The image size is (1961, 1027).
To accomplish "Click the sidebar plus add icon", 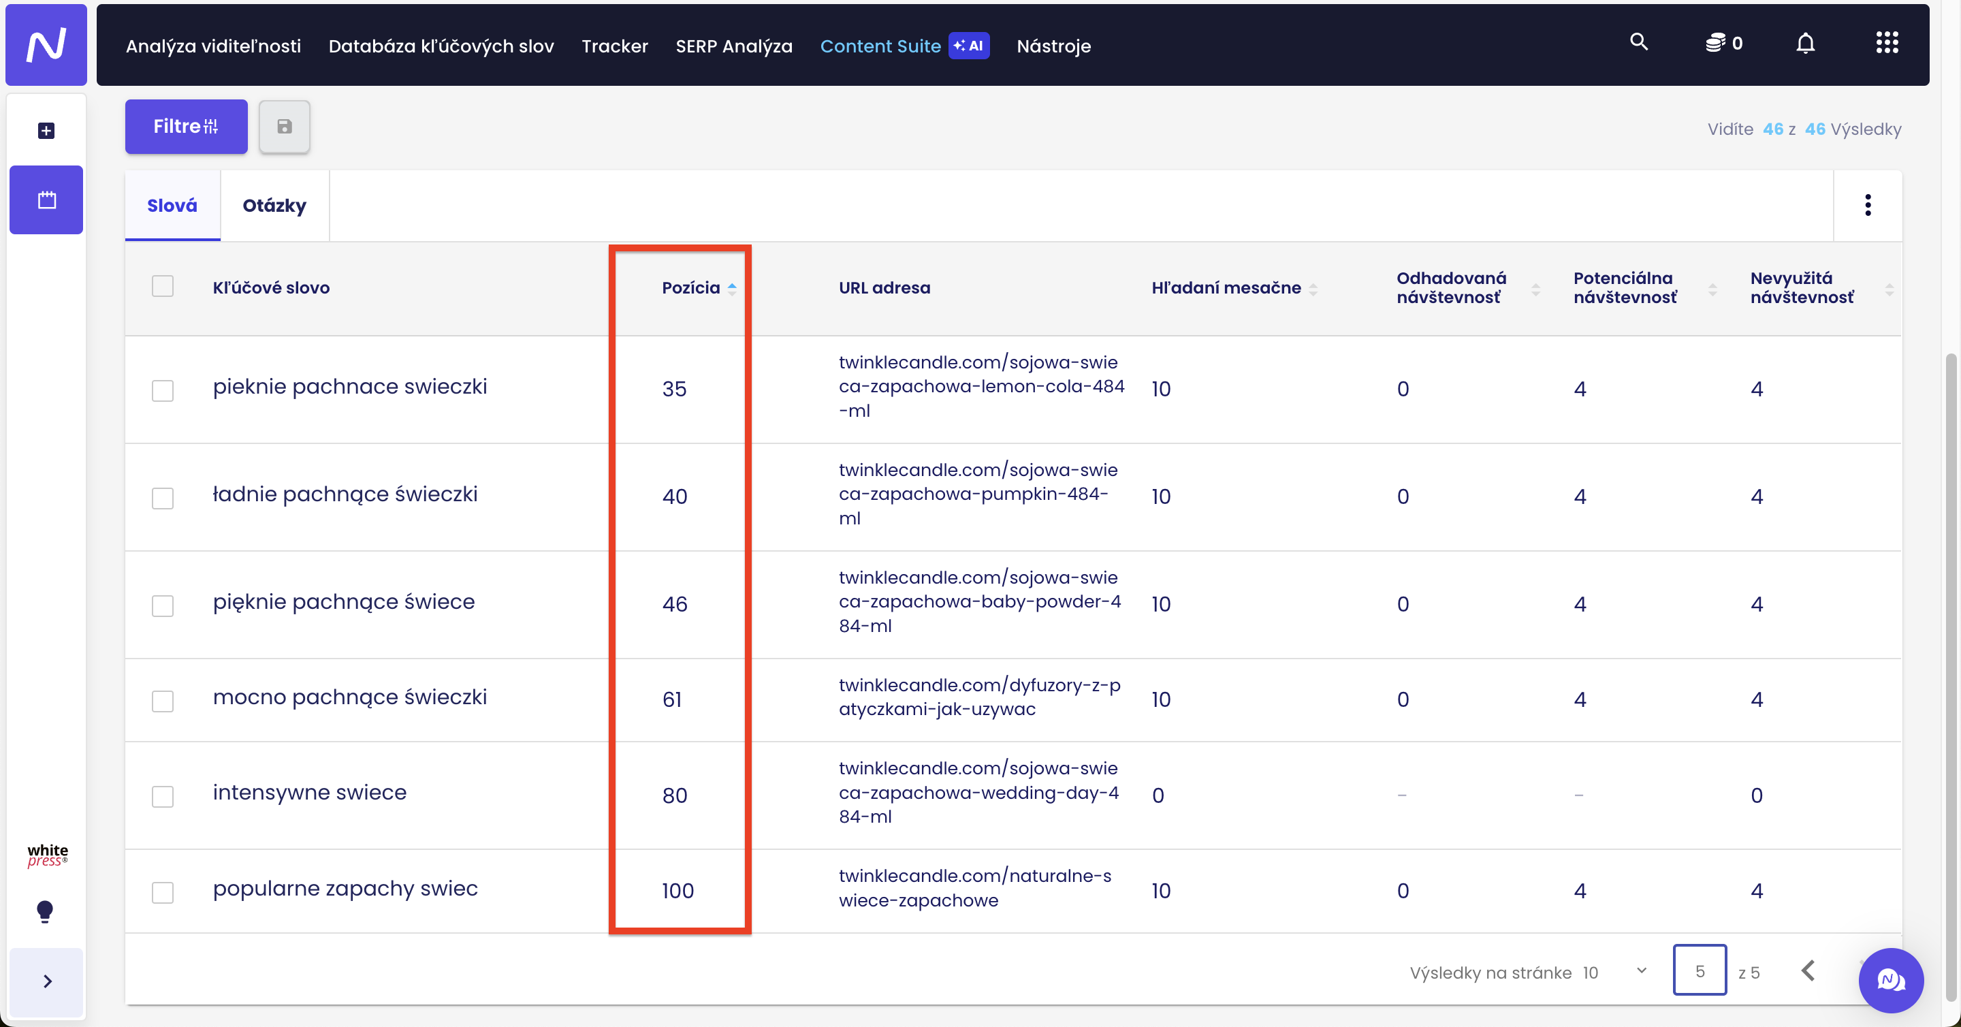I will tap(46, 131).
